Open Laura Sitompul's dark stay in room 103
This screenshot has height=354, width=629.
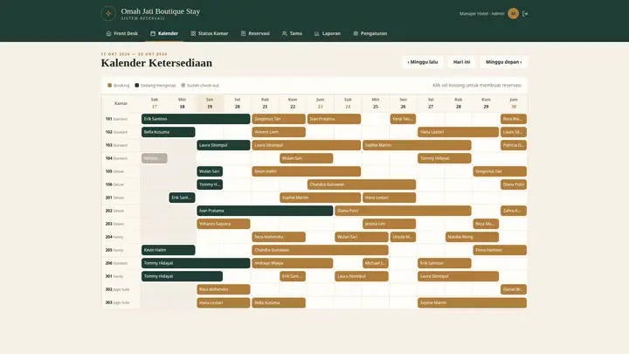pos(224,145)
